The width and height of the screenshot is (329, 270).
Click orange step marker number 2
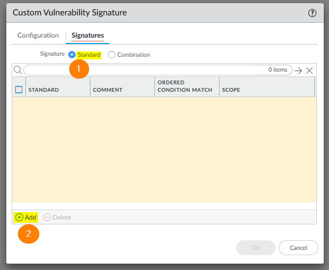coord(29,233)
